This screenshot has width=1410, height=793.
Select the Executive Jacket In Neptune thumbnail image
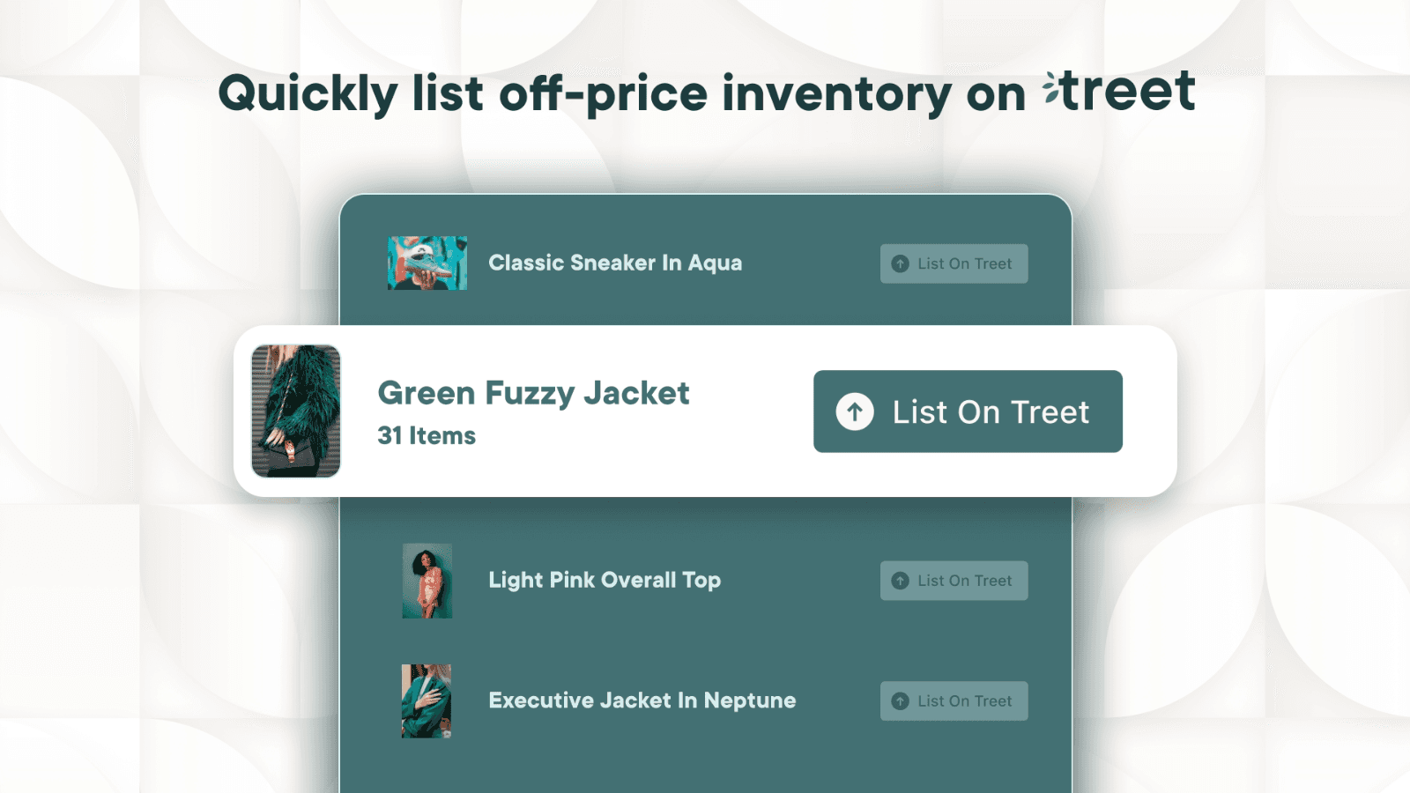pyautogui.click(x=427, y=700)
